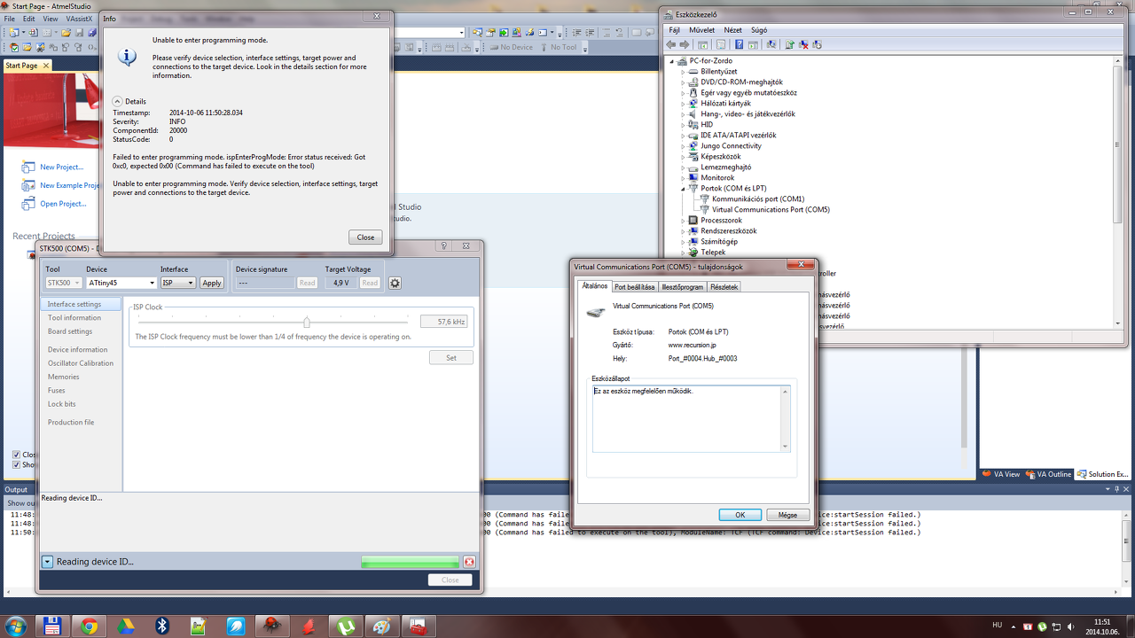Open the Fájl menu in Eszközkezelő

pyautogui.click(x=674, y=30)
